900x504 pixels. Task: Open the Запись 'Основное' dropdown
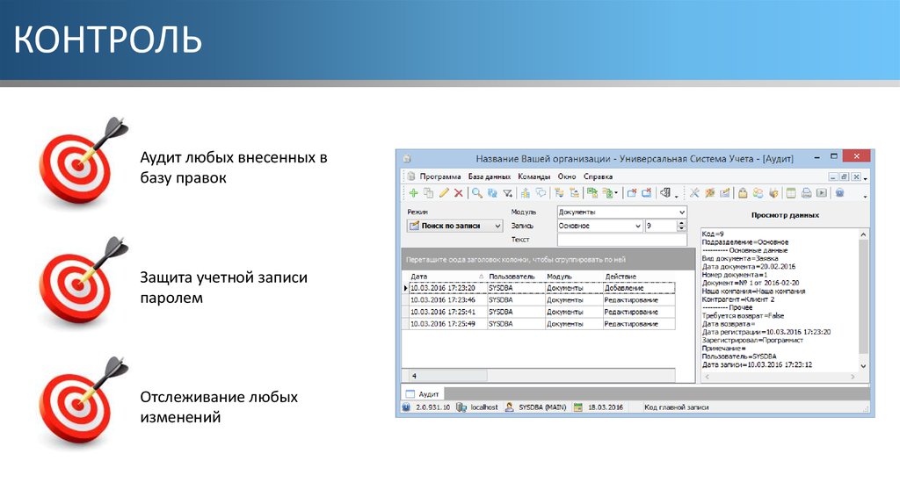coord(638,226)
